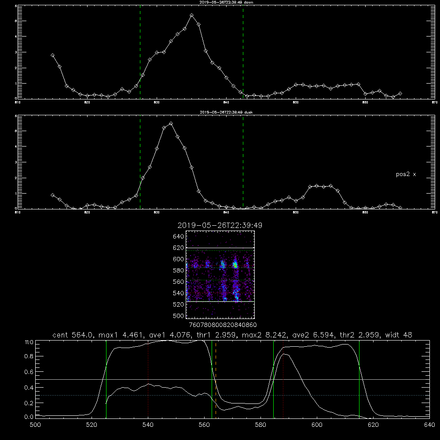Click the peak diamond marker in dusk plot

[171, 124]
